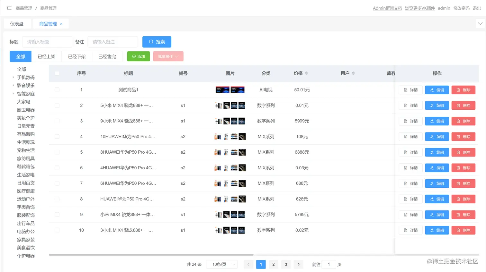Screen dimensions: 486x272
Task: Select 厨卫电器 in the category tree
Action: point(26,110)
